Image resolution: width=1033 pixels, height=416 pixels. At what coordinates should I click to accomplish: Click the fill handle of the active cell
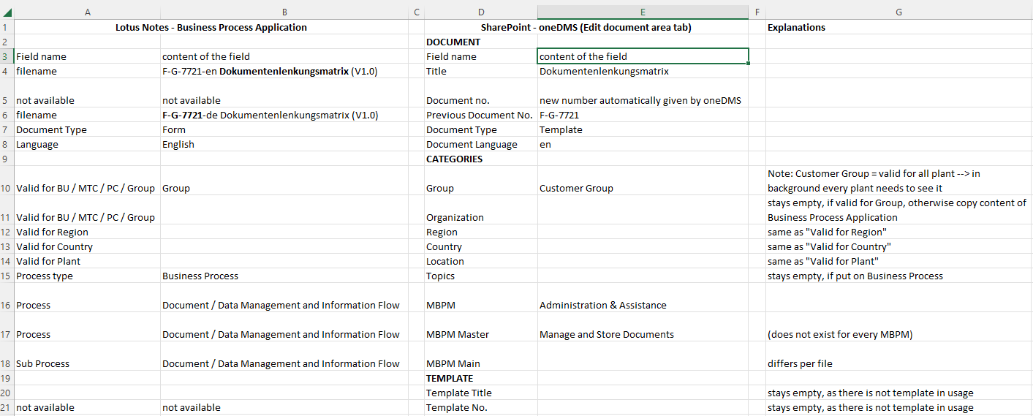point(748,64)
